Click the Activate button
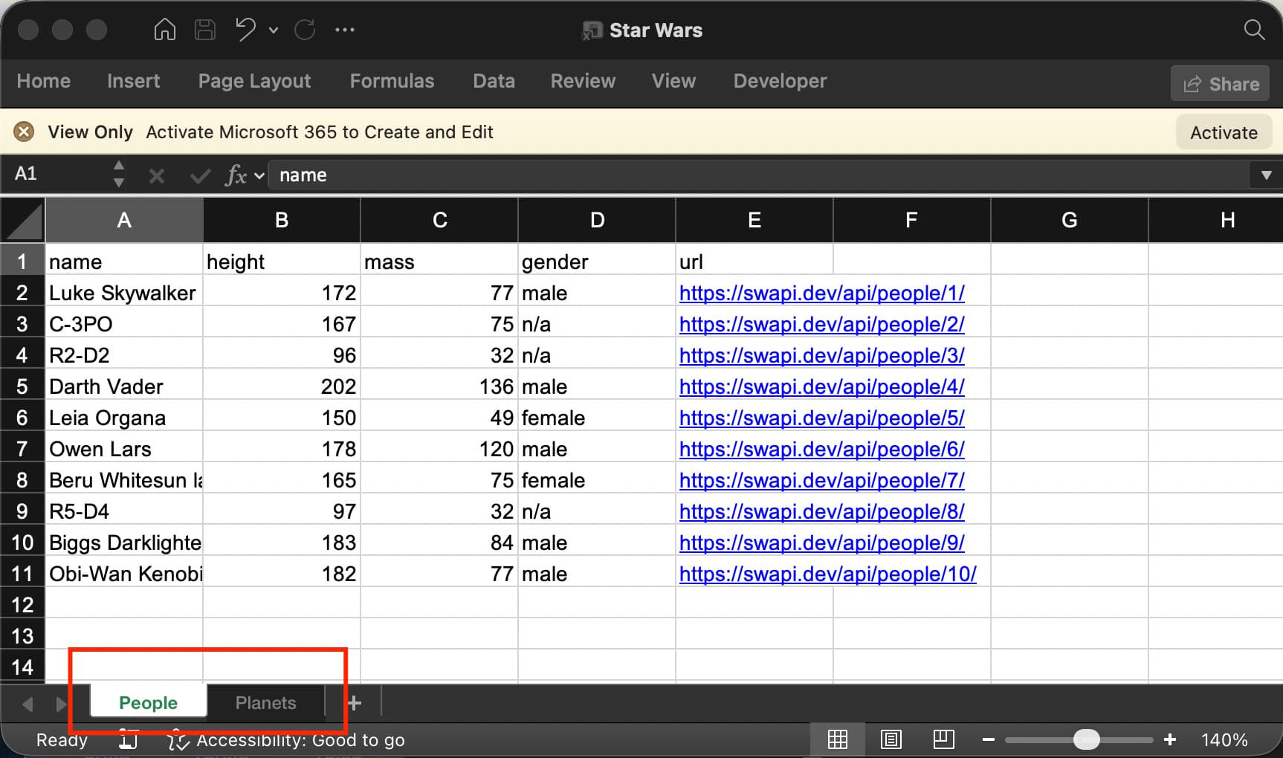This screenshot has height=758, width=1283. coord(1224,132)
